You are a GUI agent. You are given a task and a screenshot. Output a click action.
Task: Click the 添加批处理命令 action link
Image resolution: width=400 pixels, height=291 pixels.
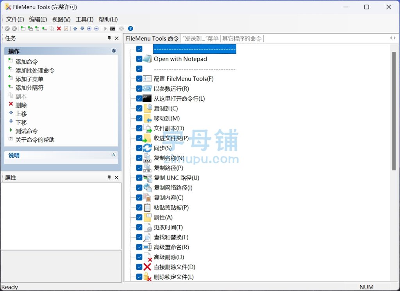pos(35,70)
